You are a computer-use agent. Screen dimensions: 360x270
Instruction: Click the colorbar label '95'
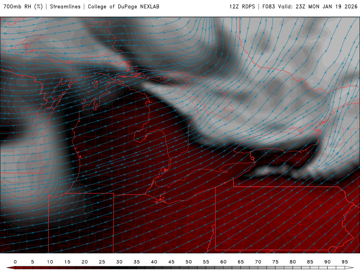coord(345,262)
